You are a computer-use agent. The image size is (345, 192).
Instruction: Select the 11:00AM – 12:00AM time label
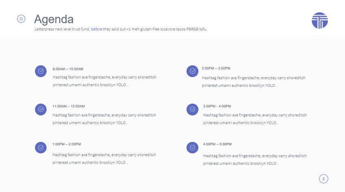tap(69, 106)
